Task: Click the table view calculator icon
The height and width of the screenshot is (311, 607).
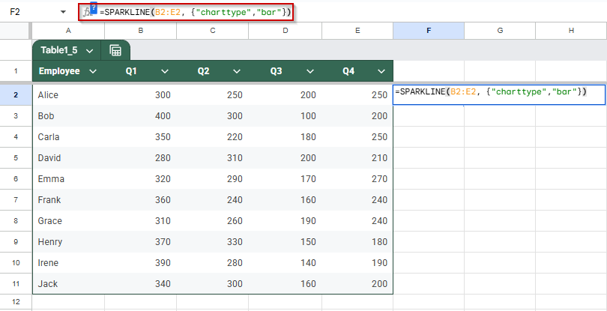Action: pyautogui.click(x=115, y=51)
